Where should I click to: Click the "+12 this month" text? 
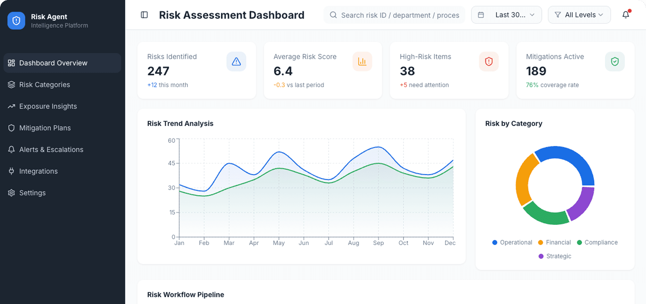(167, 85)
